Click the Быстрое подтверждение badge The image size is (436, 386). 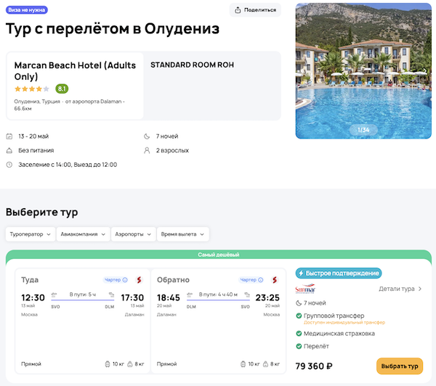pyautogui.click(x=338, y=274)
